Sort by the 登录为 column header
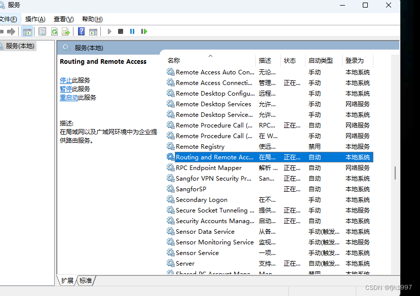This screenshot has width=420, height=296. pos(358,61)
